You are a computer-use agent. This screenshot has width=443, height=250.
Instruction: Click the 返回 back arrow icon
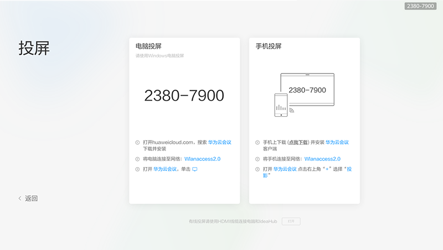pyautogui.click(x=20, y=199)
